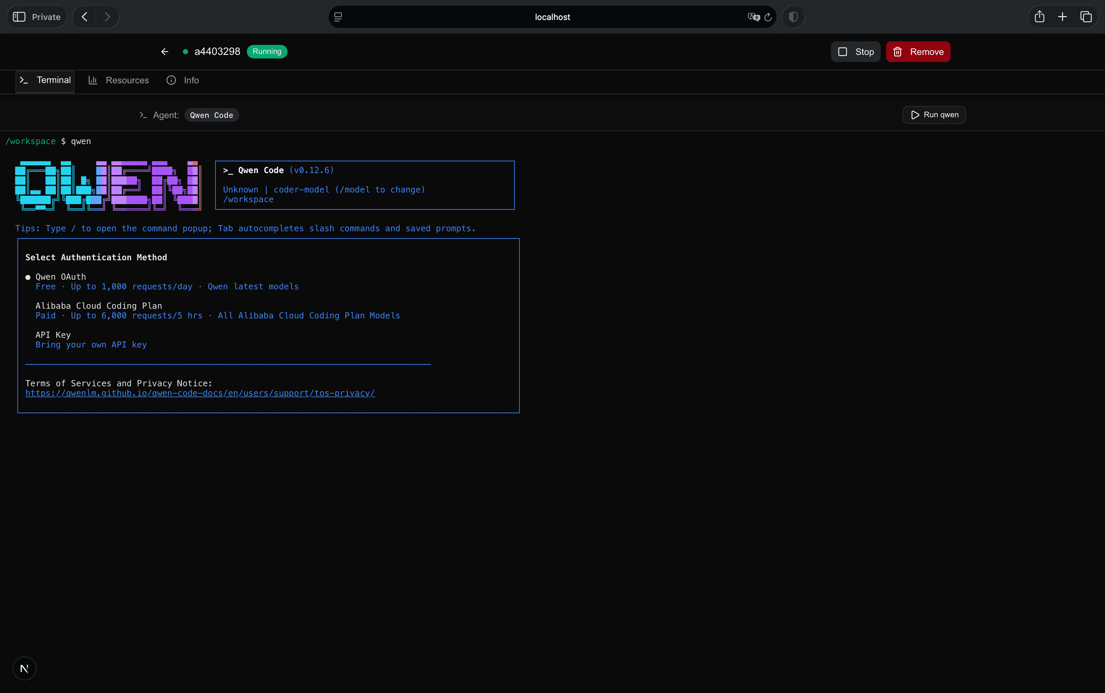
Task: Open a new browser tab
Action: pos(1062,16)
